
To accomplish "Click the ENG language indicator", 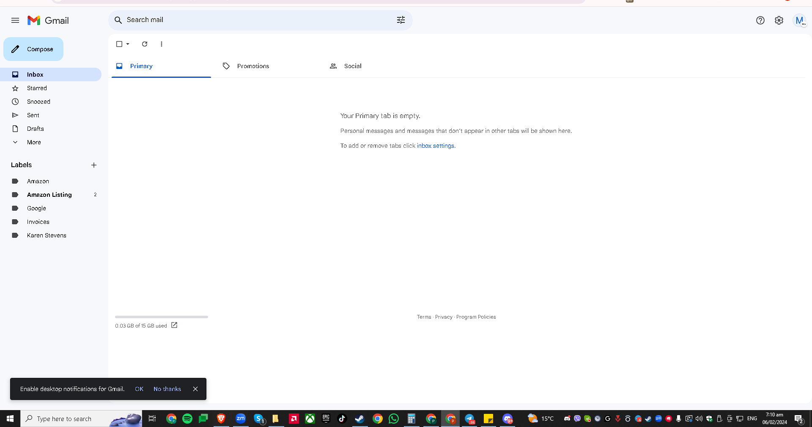I will (x=752, y=419).
